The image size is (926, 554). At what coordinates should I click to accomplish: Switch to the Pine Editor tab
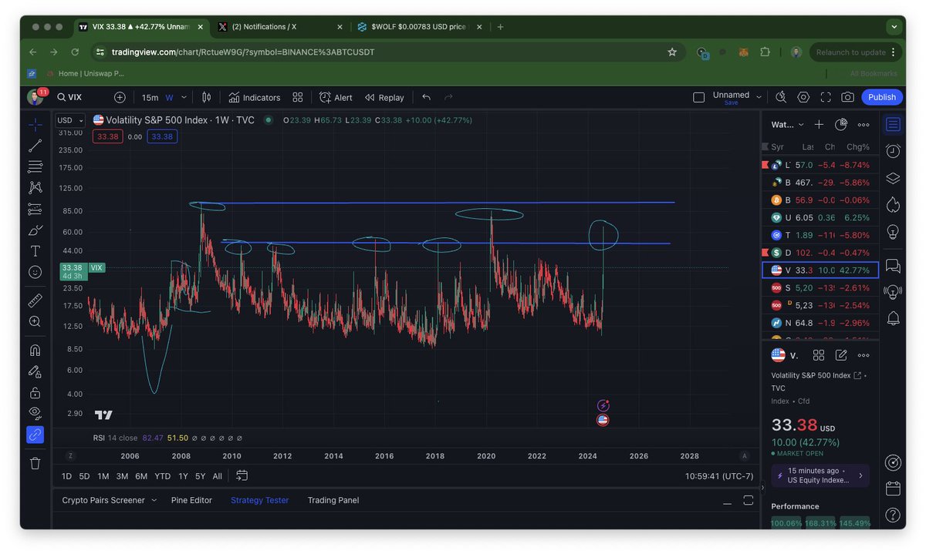(x=191, y=500)
